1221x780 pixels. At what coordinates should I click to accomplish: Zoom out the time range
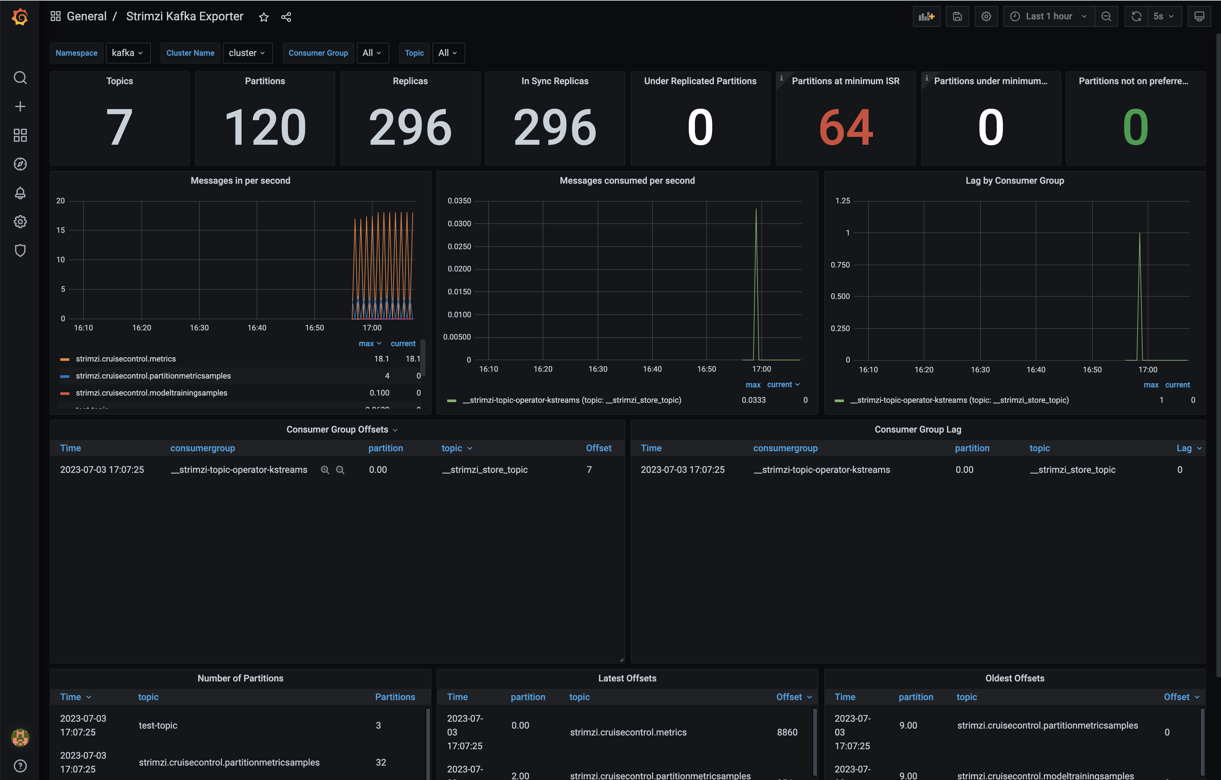1106,17
